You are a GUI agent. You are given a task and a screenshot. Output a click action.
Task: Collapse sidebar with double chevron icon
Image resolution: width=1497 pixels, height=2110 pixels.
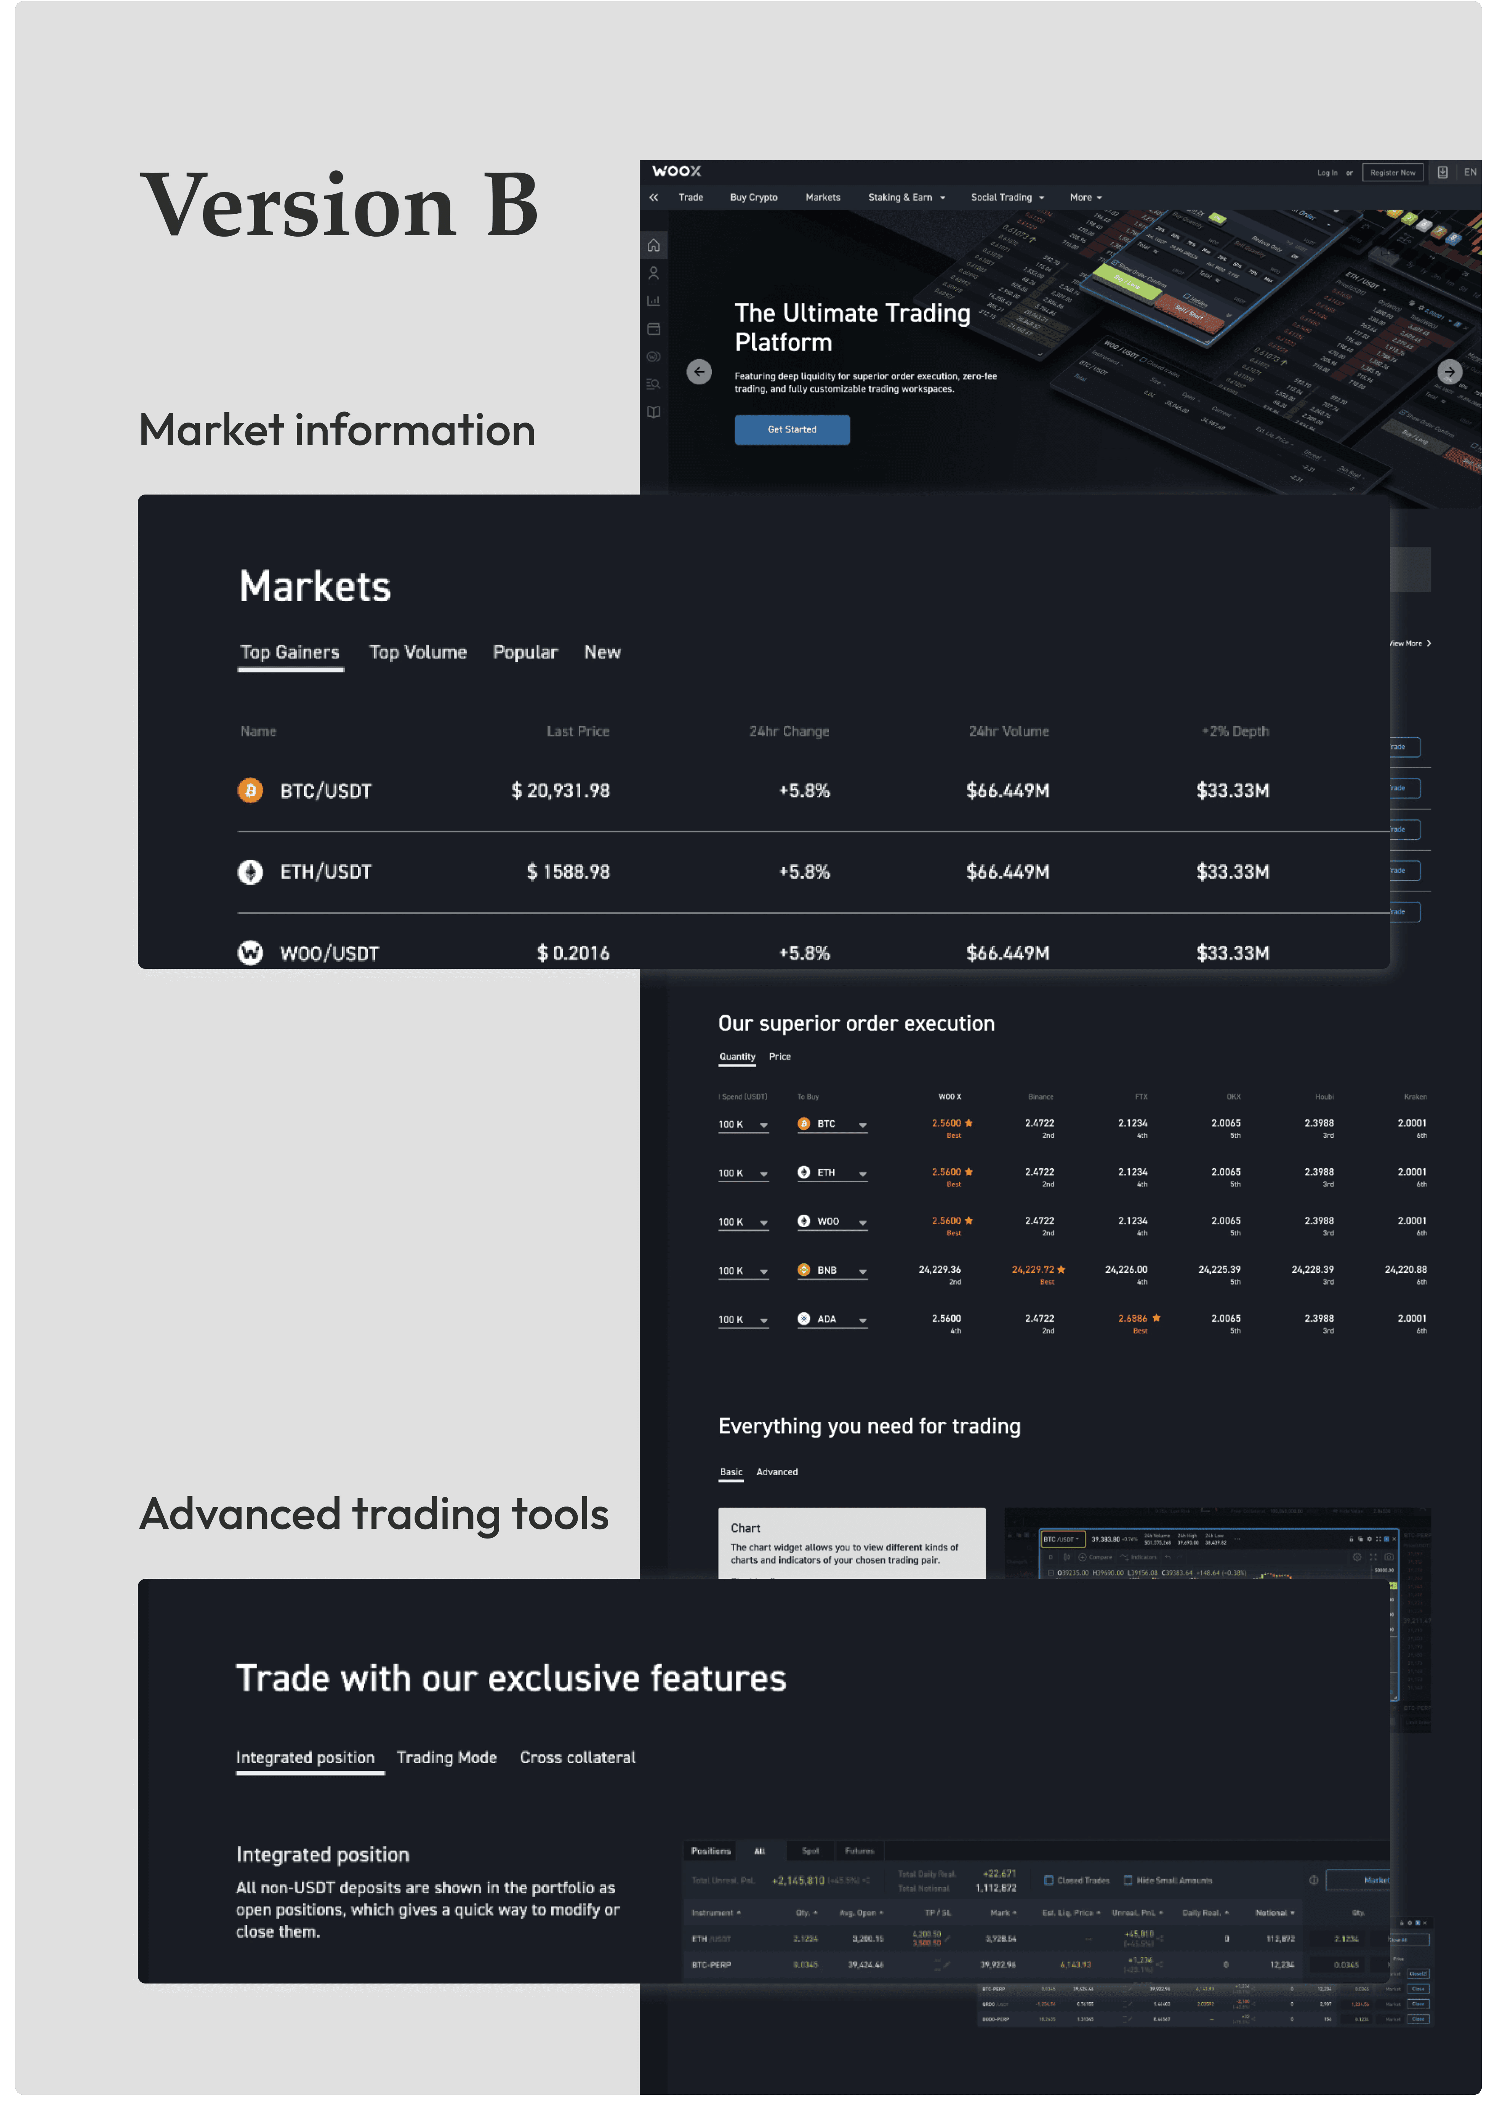(x=653, y=197)
